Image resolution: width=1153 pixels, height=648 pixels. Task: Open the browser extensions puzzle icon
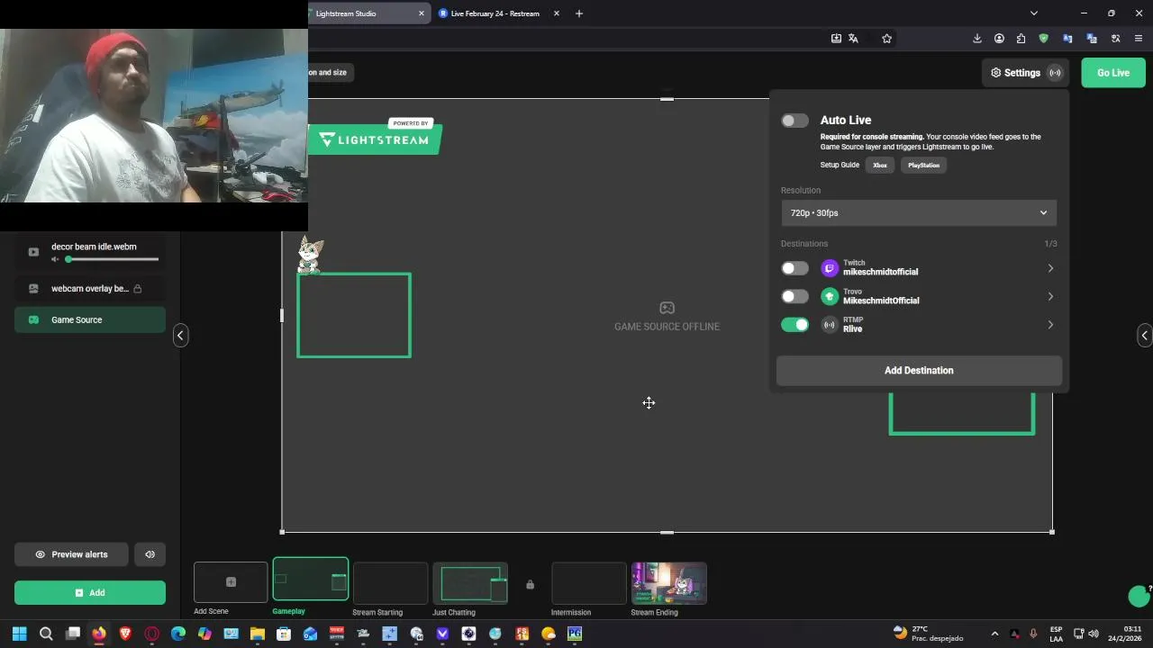coord(1021,39)
